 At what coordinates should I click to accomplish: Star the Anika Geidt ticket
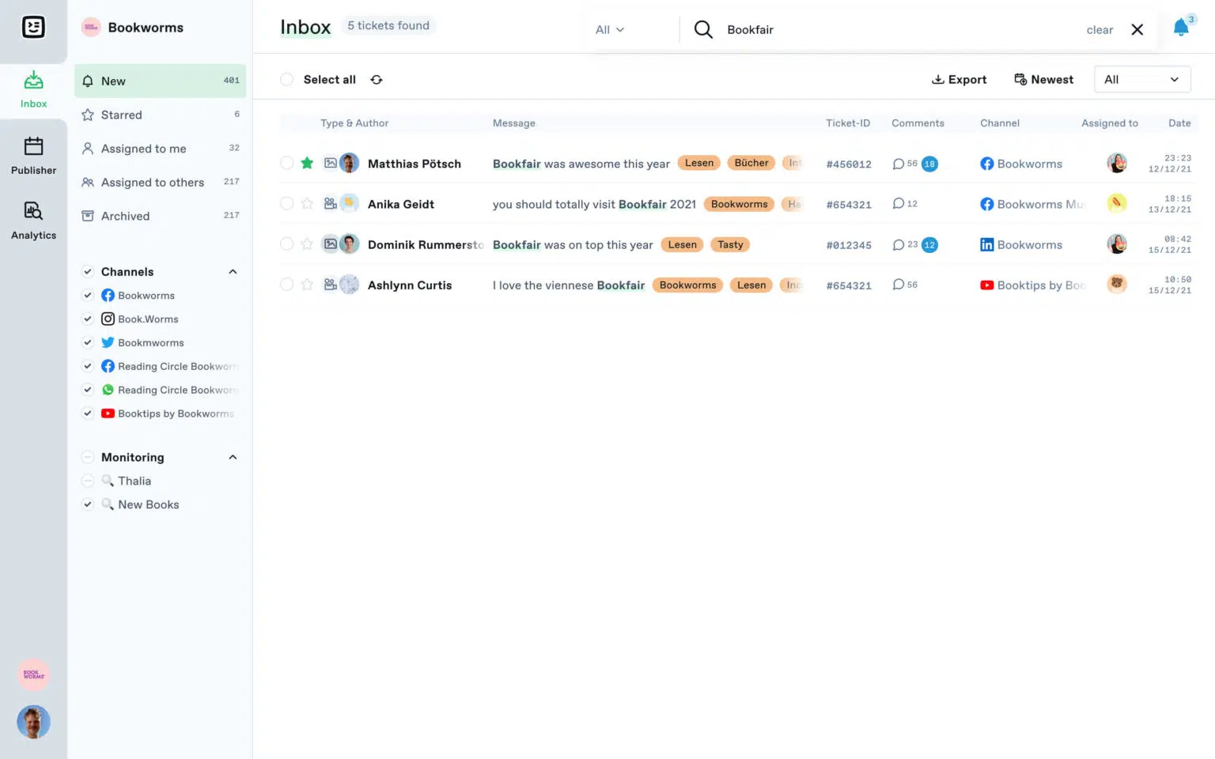(307, 204)
